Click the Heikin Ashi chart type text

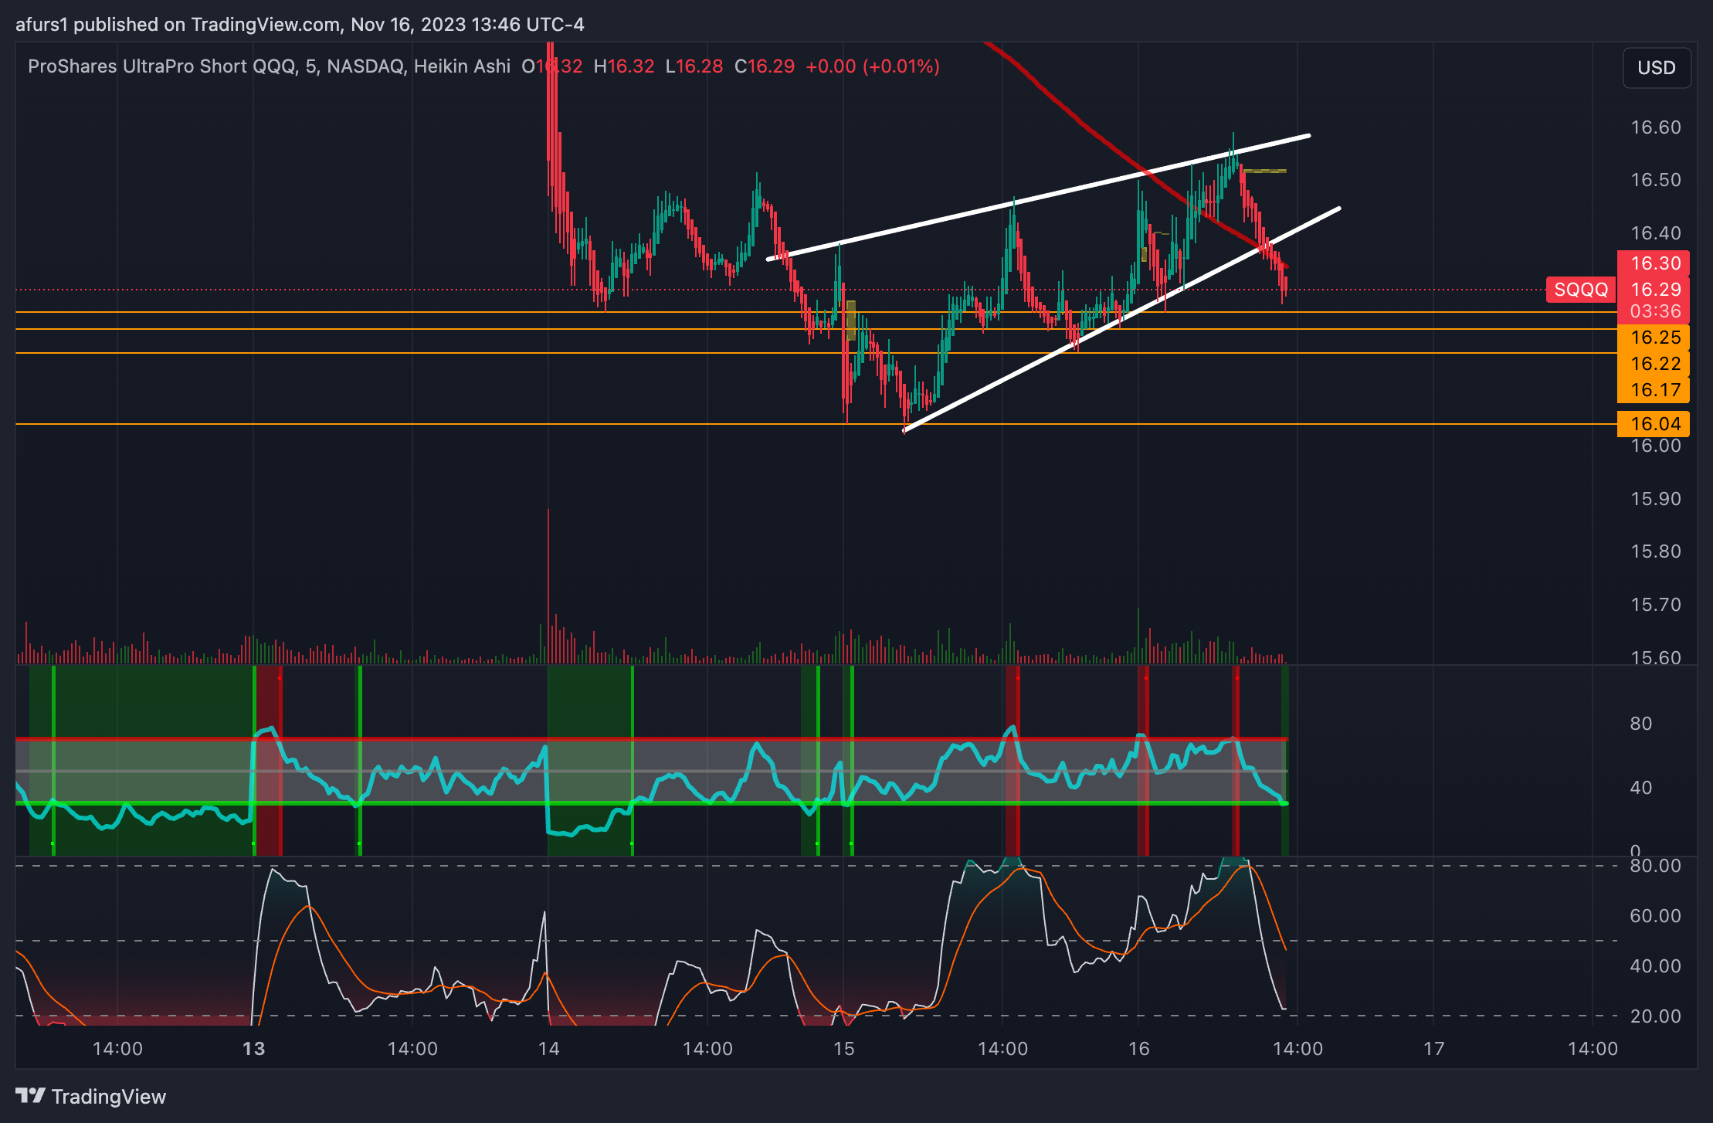462,66
